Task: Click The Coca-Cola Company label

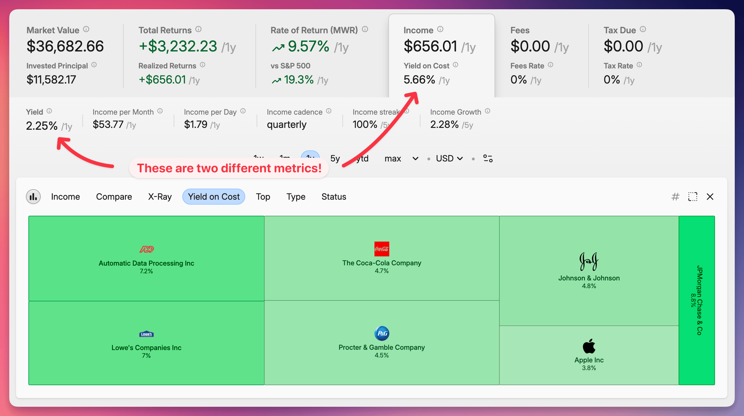Action: 382,263
